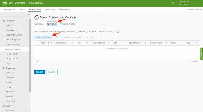Screen dimensions: 203x112
Task: Tick the select-all networks checkbox
Action: click(37, 43)
